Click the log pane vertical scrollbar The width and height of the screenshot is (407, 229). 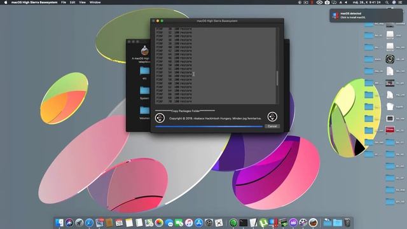tap(277, 78)
